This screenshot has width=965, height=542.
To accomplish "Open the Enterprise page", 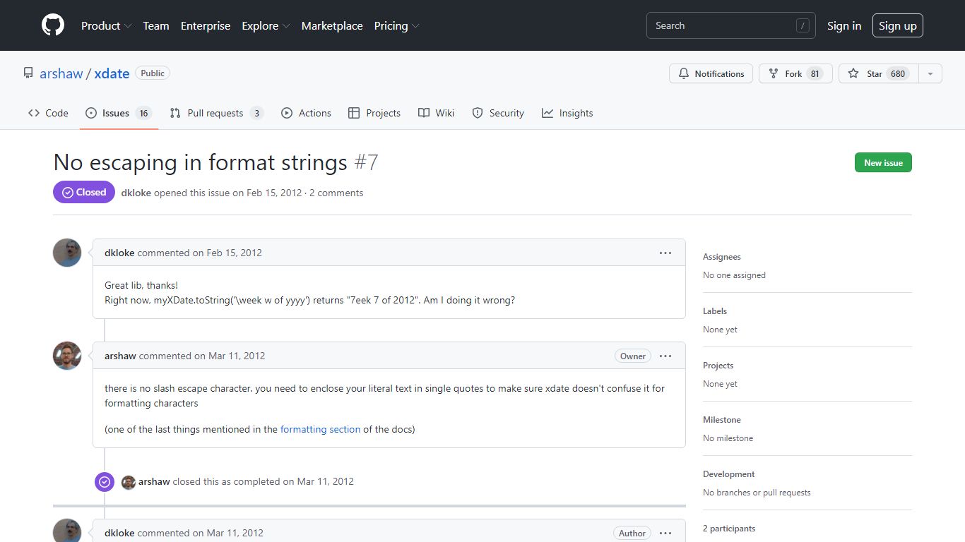I will click(206, 25).
